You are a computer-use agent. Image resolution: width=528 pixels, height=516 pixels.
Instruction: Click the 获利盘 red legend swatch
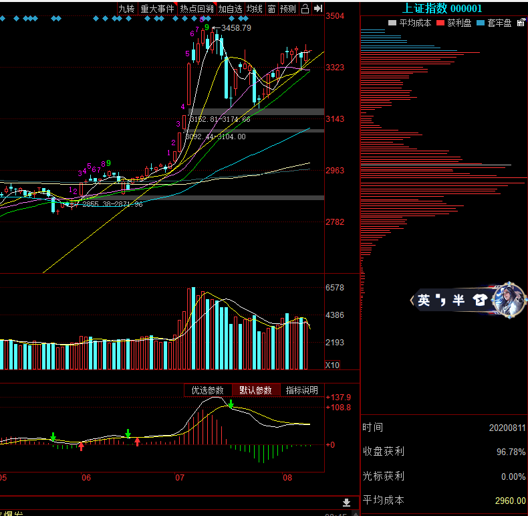coord(440,23)
